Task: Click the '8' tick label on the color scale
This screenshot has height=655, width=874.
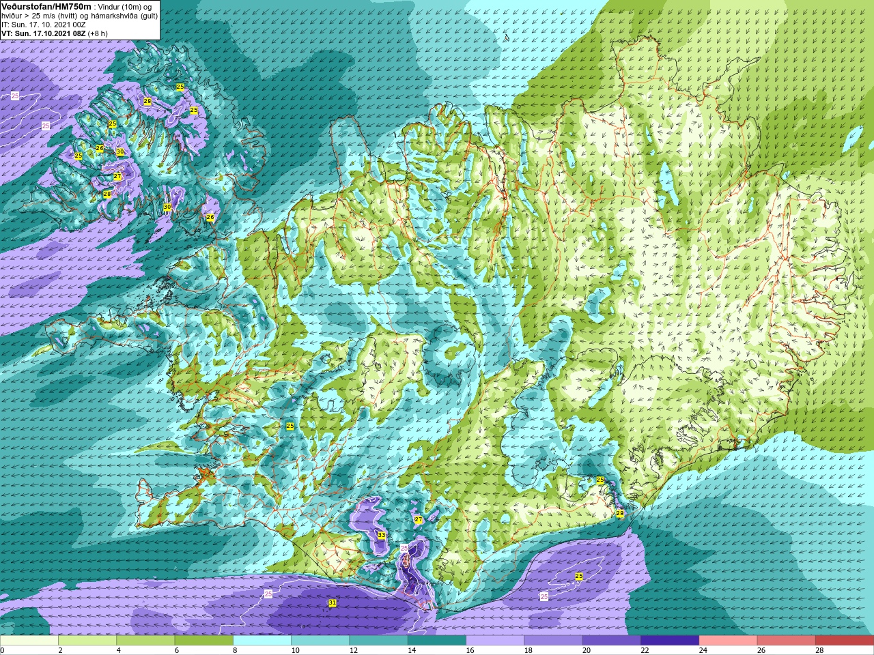Action: pos(236,650)
